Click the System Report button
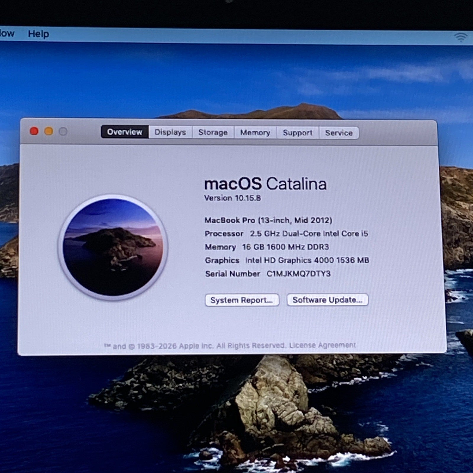473x473 pixels. click(x=242, y=300)
